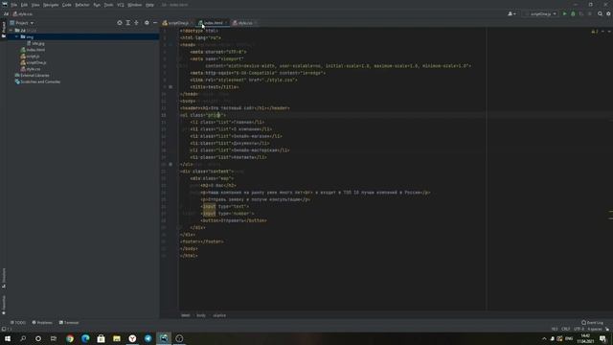Screen dimensions: 613x345
Task: Open the Edit menu
Action: click(x=24, y=5)
